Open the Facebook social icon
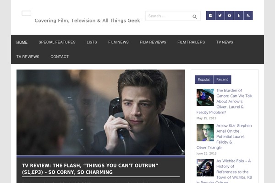Viewport: 275px width, 183px height. click(x=210, y=16)
